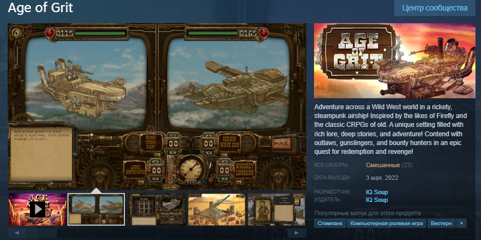Open the Смешанные reviews summary
The width and height of the screenshot is (481, 240).
[383, 166]
